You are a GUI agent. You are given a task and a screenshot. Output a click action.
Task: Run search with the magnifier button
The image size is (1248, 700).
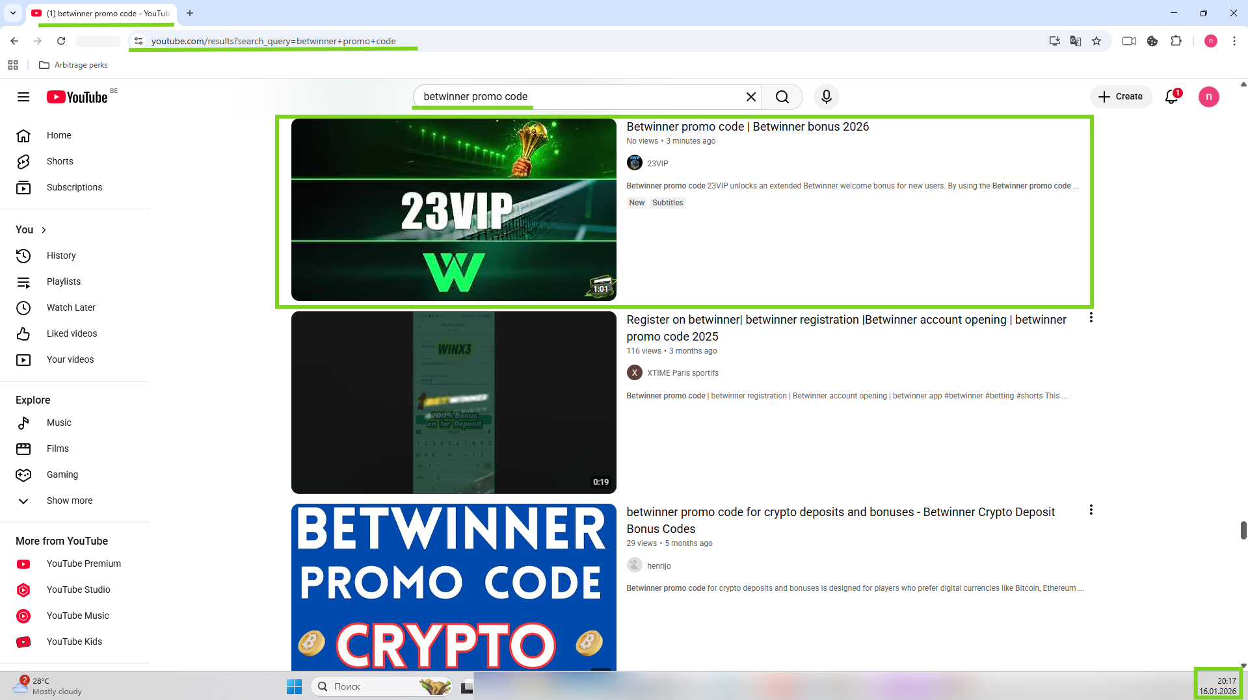coord(782,97)
